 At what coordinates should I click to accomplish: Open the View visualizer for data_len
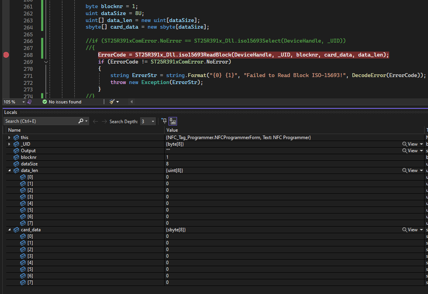pyautogui.click(x=410, y=170)
